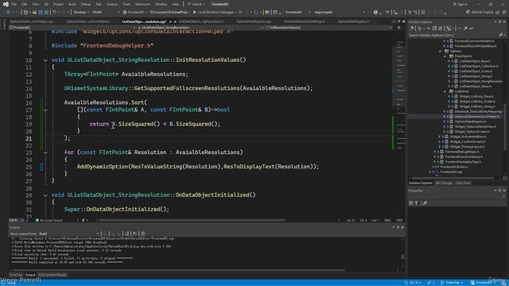Collapse the Options folder in Solution Explorer

pos(440,51)
